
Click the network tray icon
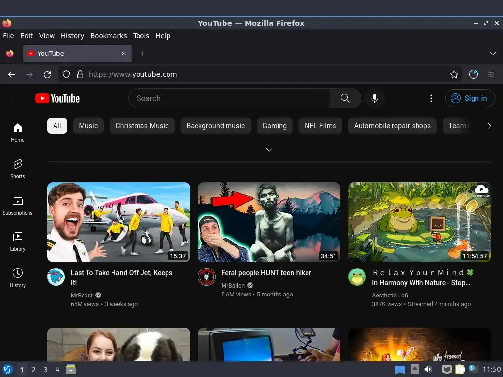click(x=447, y=369)
